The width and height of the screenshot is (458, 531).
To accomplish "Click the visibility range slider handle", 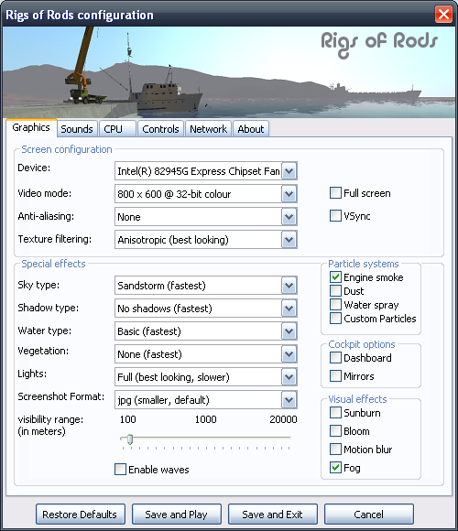I will tap(130, 439).
